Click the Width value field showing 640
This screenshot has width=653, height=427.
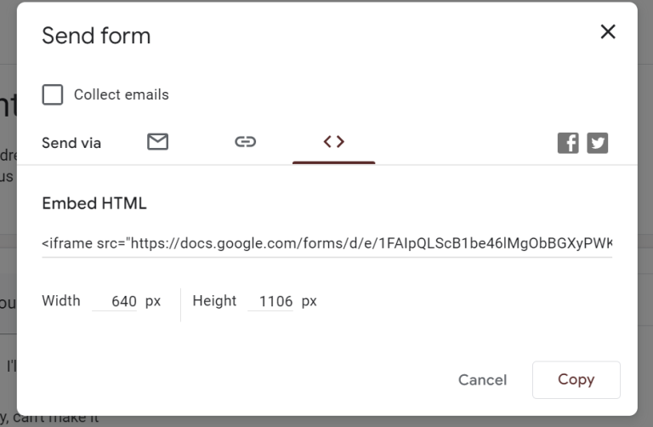point(115,301)
